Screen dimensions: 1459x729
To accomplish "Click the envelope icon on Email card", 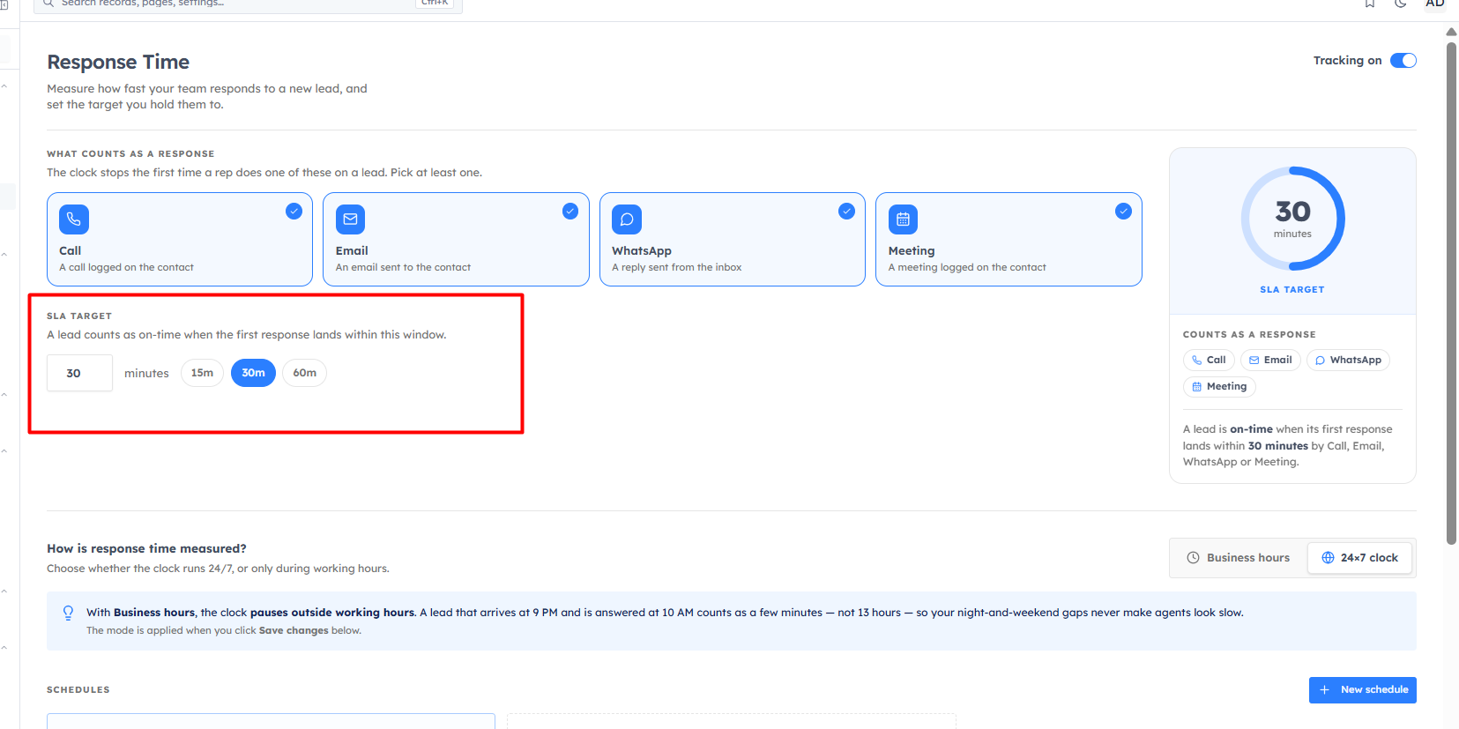I will point(350,219).
